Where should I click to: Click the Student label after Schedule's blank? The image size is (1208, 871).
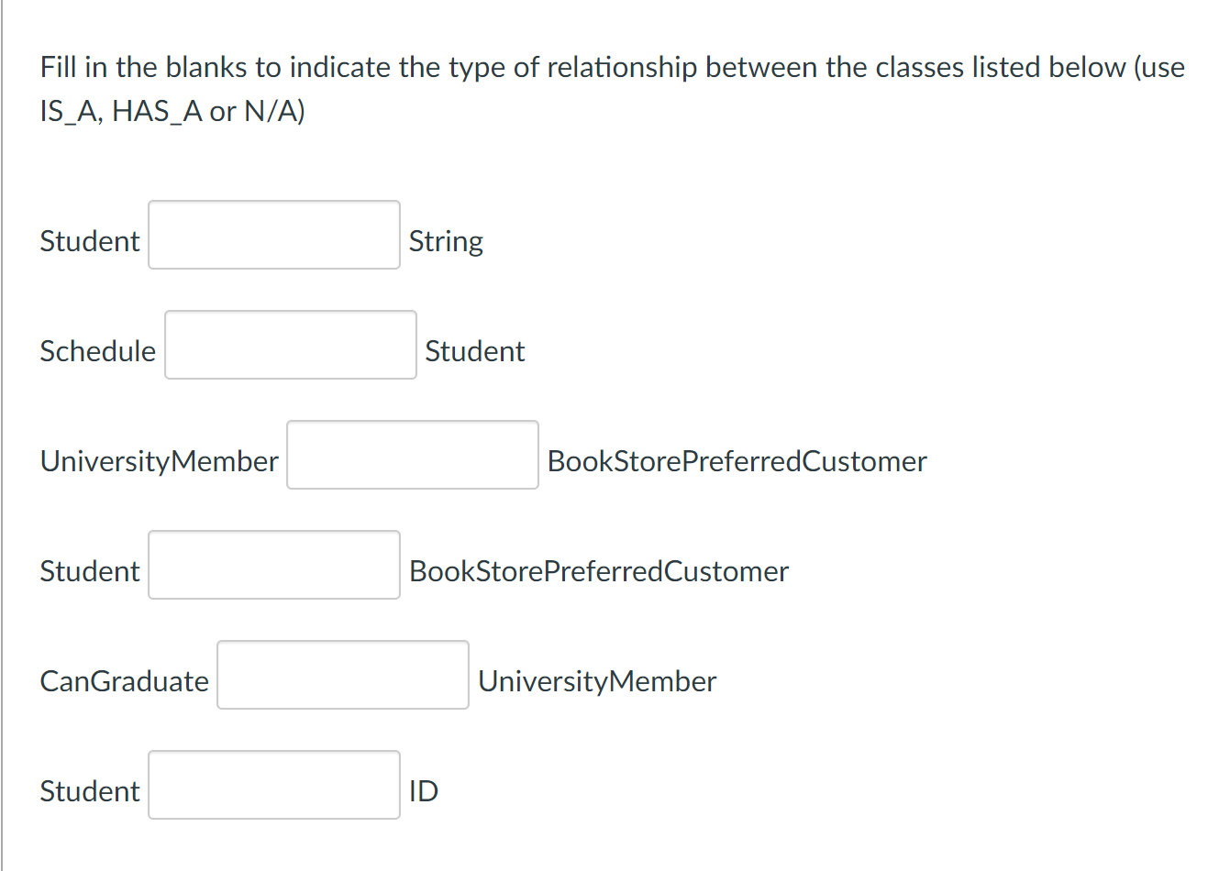475,351
